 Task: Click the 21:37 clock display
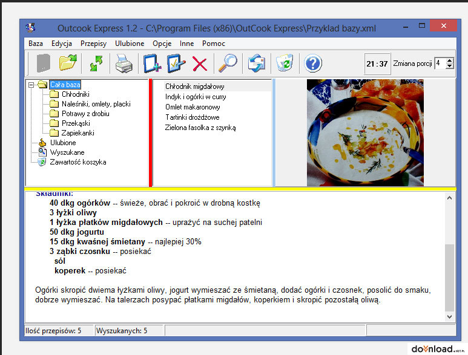377,64
